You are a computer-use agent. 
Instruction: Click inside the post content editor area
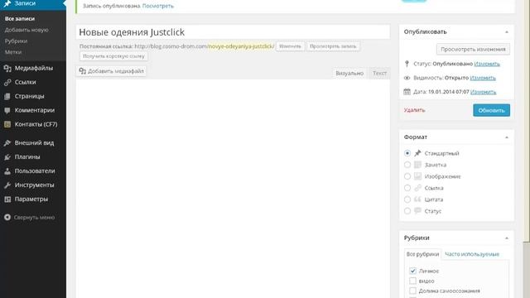click(233, 189)
